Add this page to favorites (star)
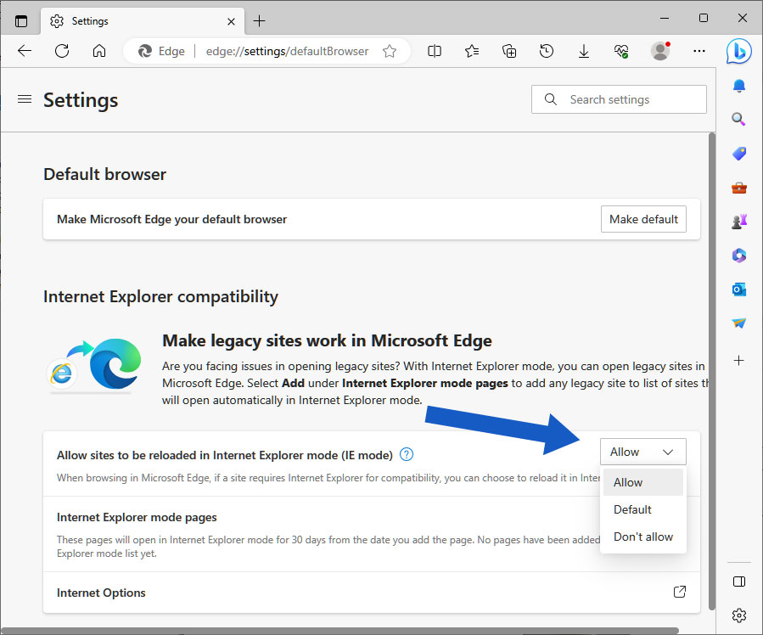Screen dimensions: 763x635 390,51
